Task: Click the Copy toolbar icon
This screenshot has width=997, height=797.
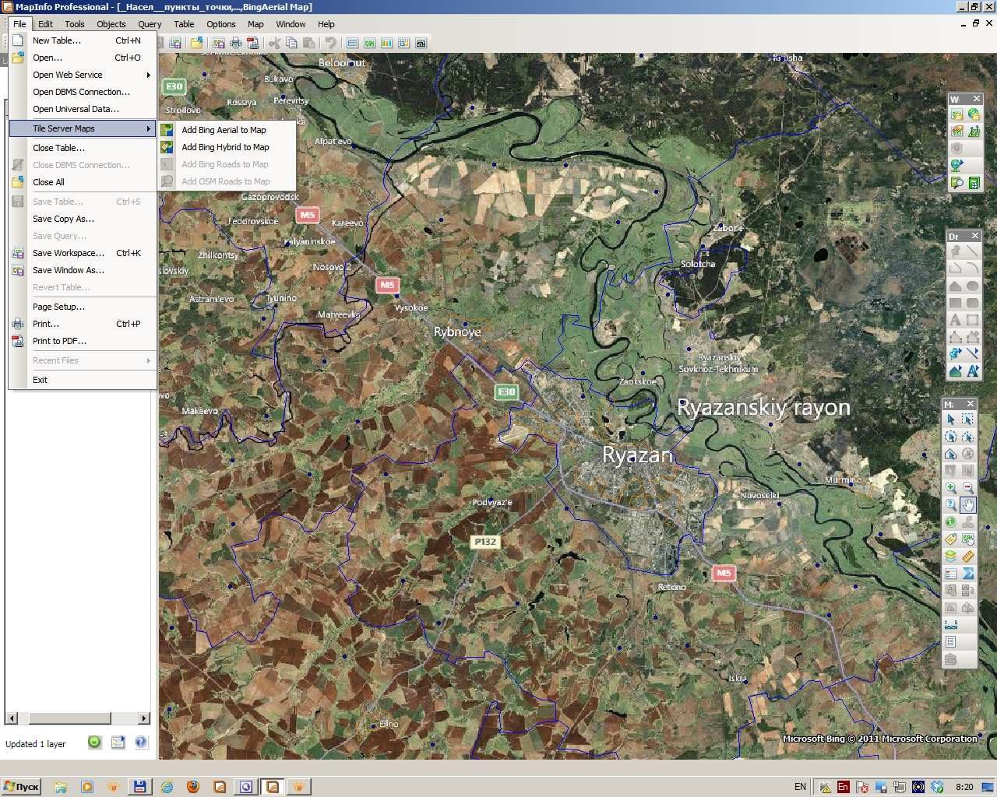Action: coord(291,43)
